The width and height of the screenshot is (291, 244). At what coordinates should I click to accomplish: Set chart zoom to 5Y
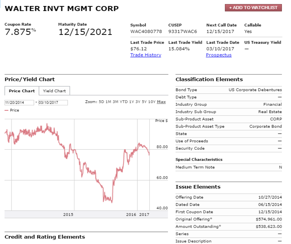(144, 102)
